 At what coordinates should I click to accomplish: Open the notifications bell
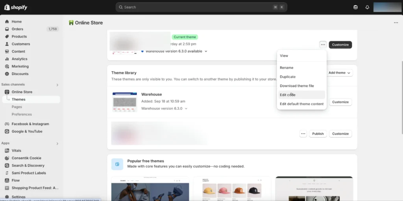[367, 7]
